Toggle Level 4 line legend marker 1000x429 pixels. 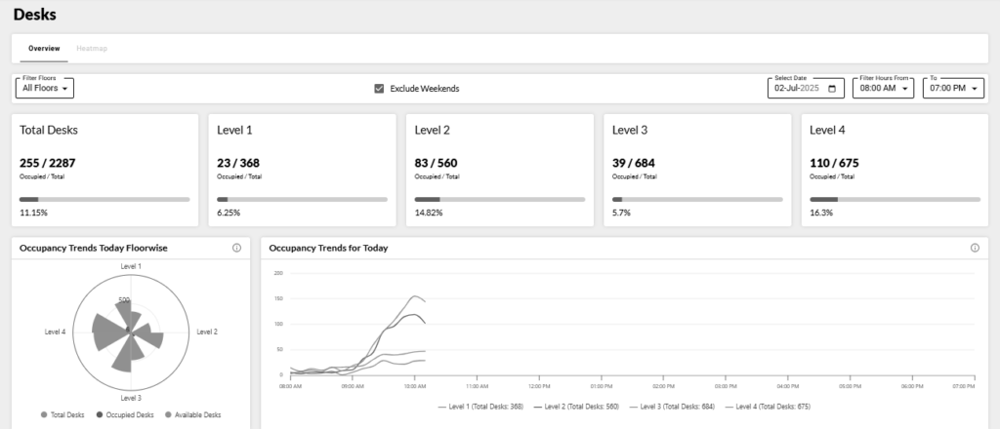(x=732, y=406)
